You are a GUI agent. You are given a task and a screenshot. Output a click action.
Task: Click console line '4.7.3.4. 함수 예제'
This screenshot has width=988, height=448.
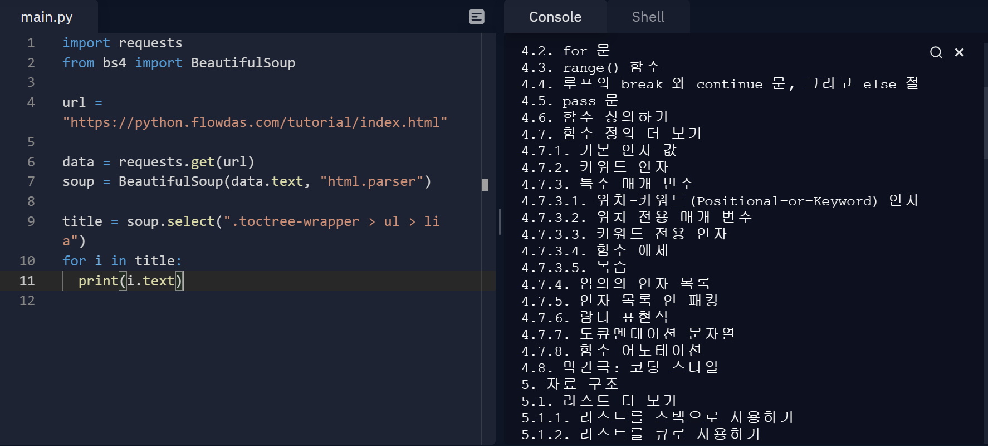(x=595, y=251)
